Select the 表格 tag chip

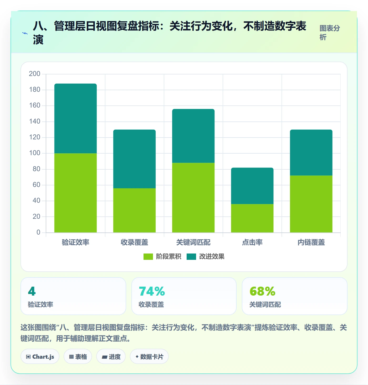(x=78, y=357)
